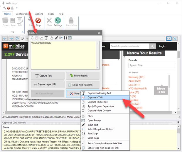Open the dropdown option selector in Capture toolbar
The width and height of the screenshot is (182, 152).
[x=61, y=38]
